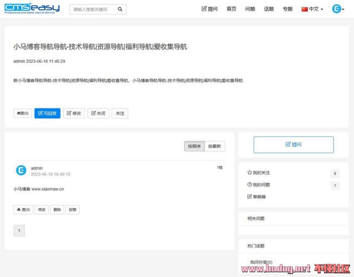Image resolution: width=354 pixels, height=277 pixels.
Task: Click the answer text www.xiaomaw.cn
Action: click(x=48, y=189)
